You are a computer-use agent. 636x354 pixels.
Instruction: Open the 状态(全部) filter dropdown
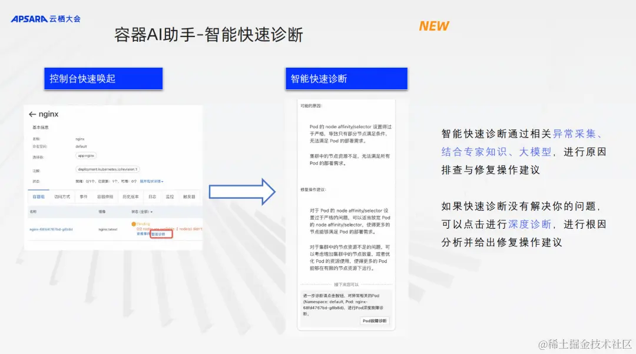click(142, 211)
